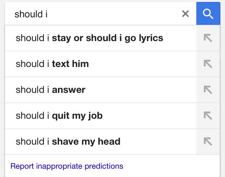This screenshot has height=177, width=225.
Task: Search for 'should i quit my job' suggestion
Action: coord(59,116)
